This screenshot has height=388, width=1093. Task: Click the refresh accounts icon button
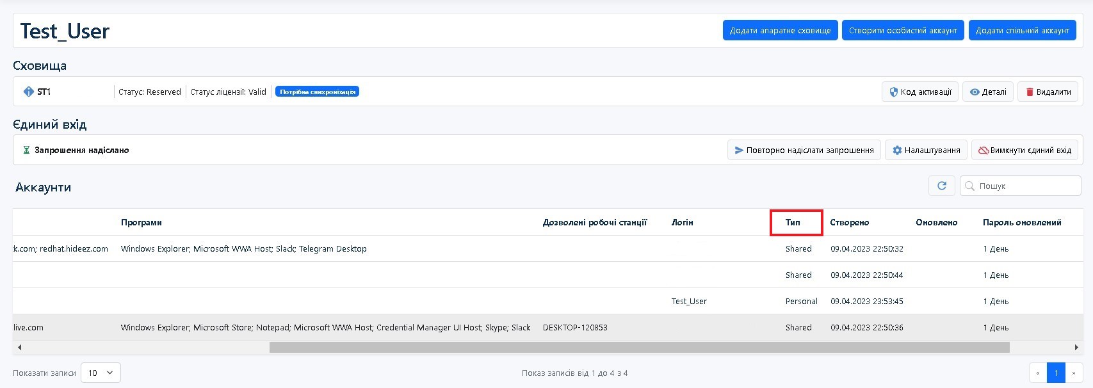pyautogui.click(x=941, y=186)
